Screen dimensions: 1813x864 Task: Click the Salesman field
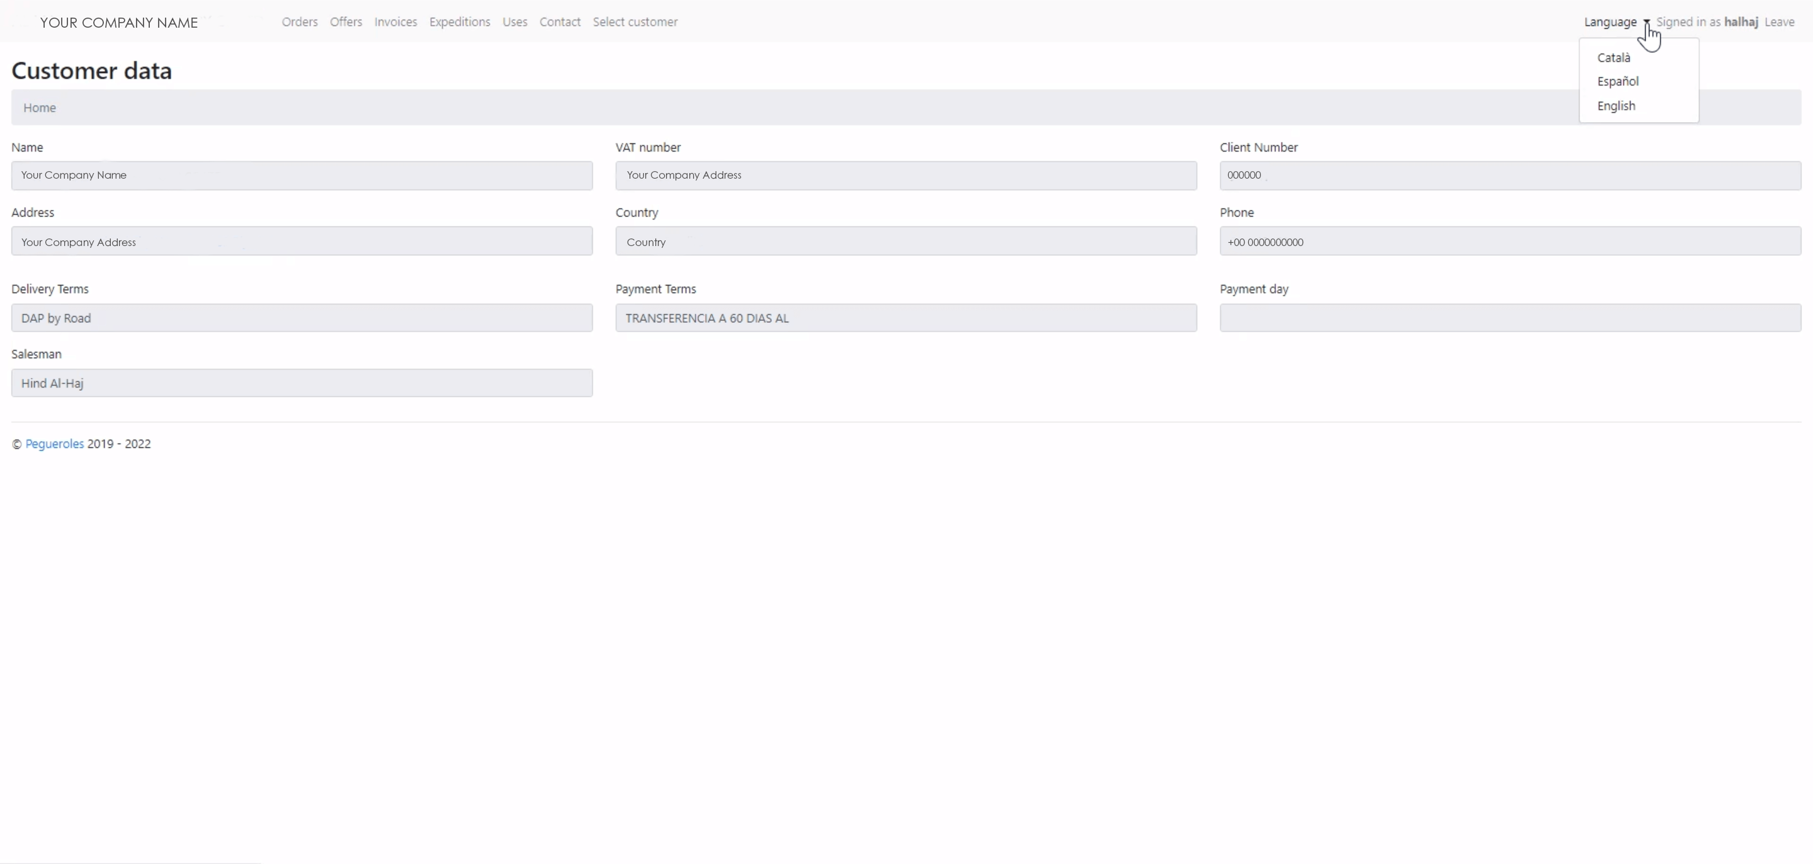[x=302, y=383]
